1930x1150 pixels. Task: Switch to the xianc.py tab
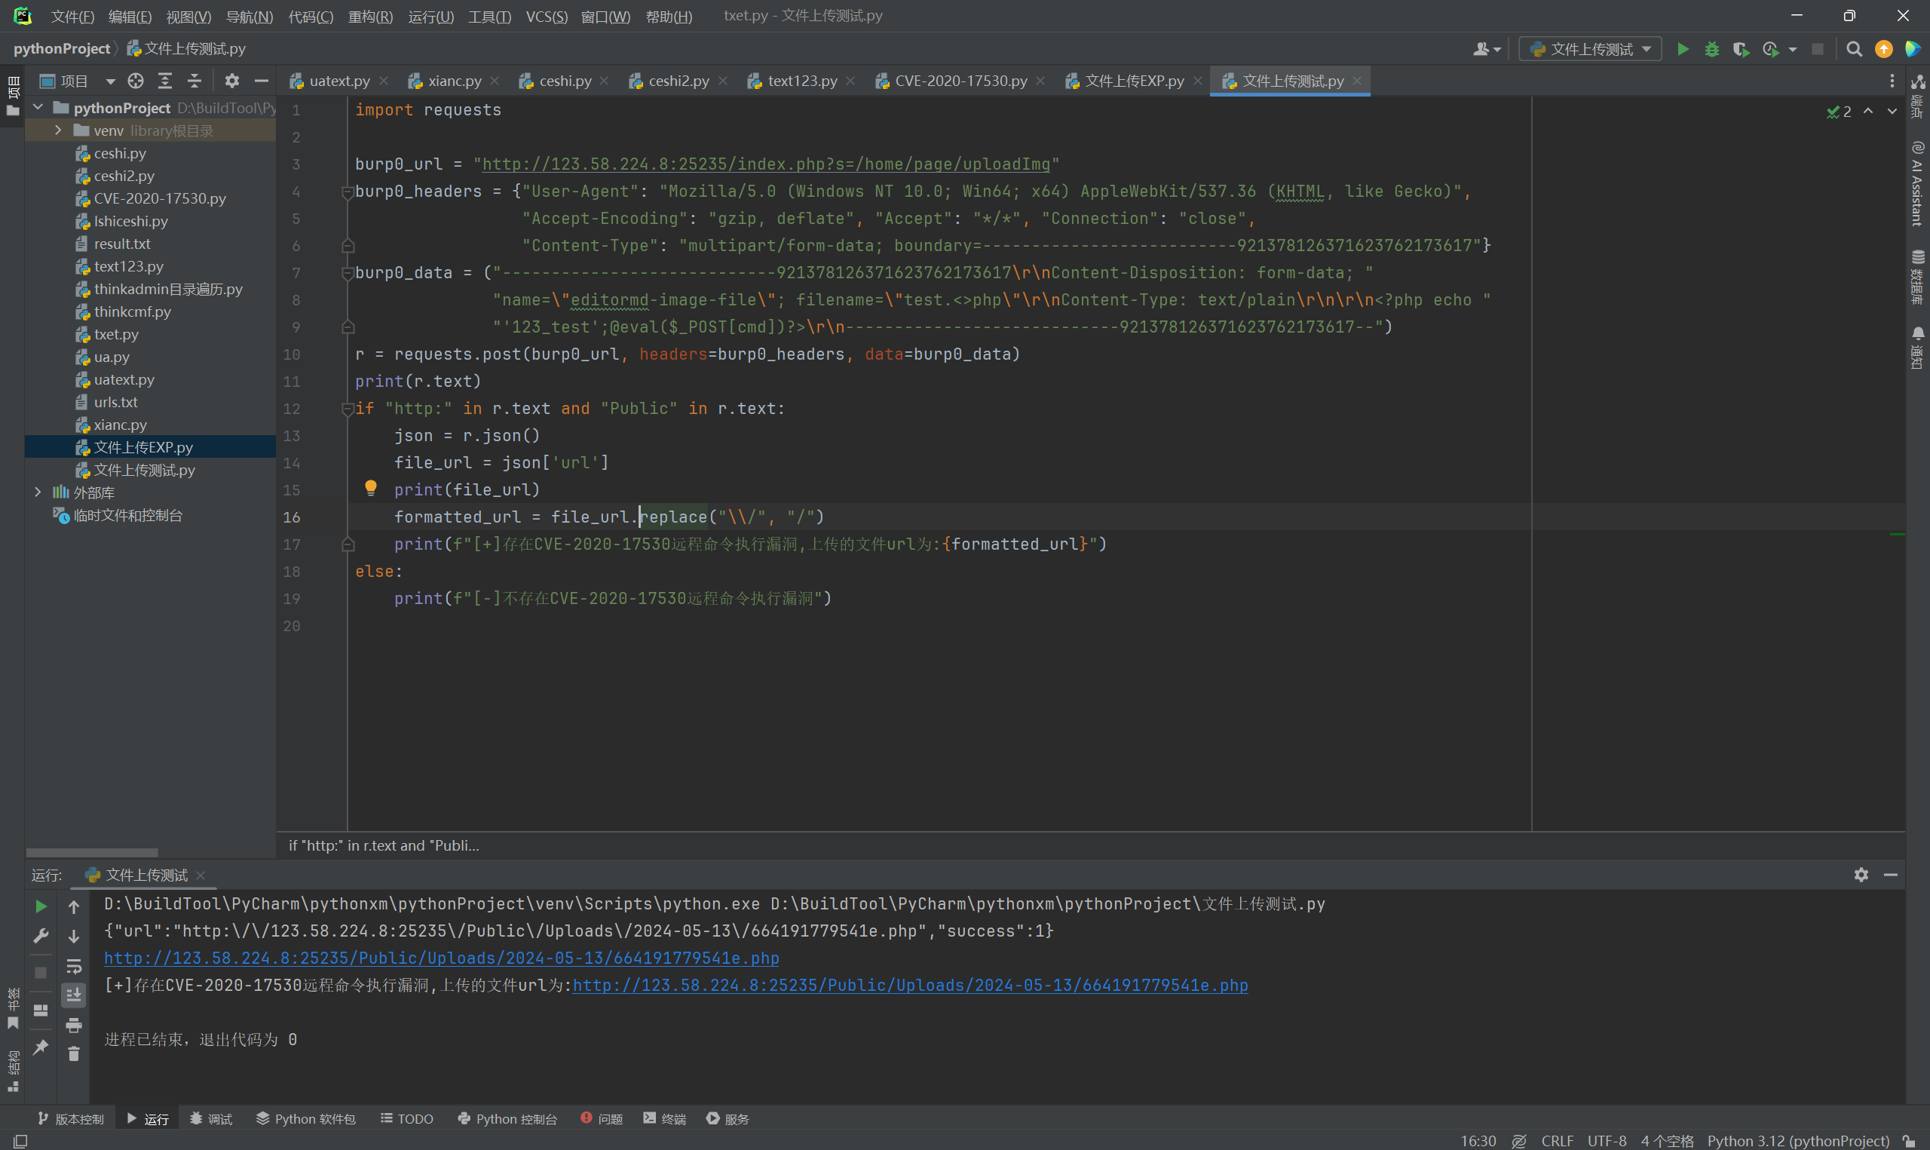454,81
